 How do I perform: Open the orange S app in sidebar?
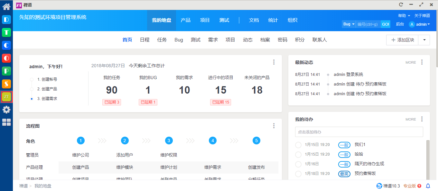click(6, 84)
